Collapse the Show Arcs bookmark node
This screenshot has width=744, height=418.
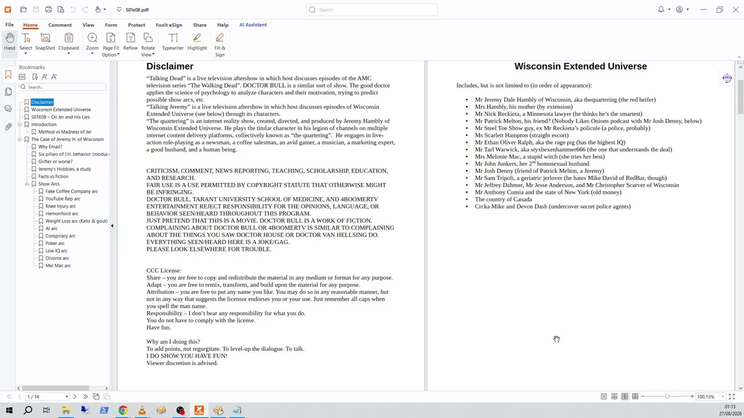pyautogui.click(x=27, y=184)
